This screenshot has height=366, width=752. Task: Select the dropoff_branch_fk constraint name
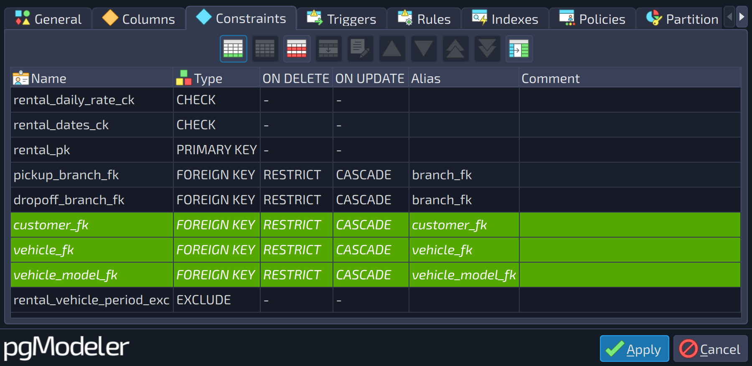pos(69,200)
